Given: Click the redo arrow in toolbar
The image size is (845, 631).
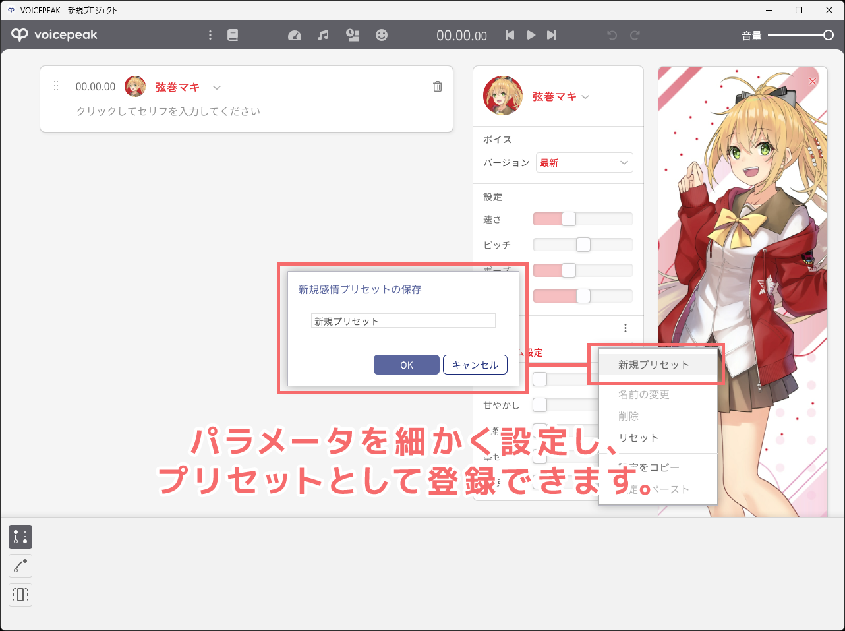Looking at the screenshot, I should 635,35.
